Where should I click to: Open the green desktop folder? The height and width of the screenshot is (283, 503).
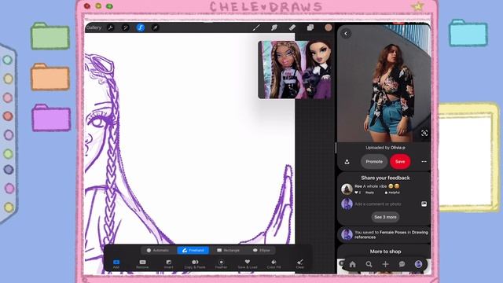tap(50, 36)
